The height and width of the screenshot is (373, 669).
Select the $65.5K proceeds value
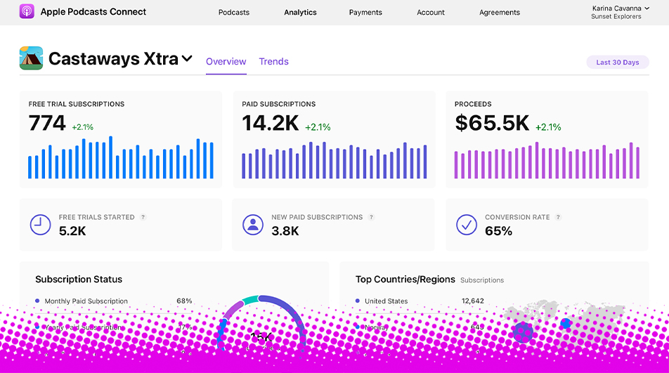point(491,123)
